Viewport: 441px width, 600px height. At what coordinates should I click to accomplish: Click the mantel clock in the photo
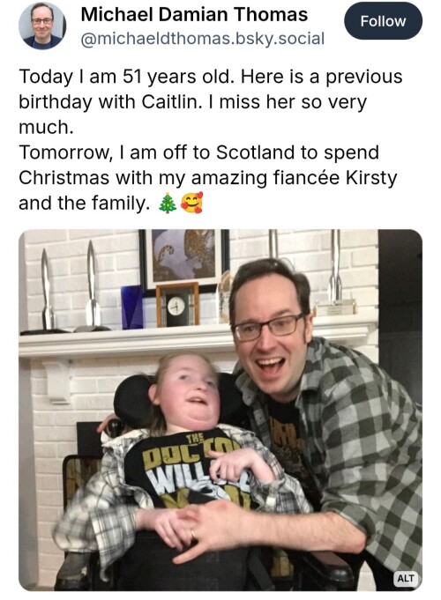click(x=178, y=305)
